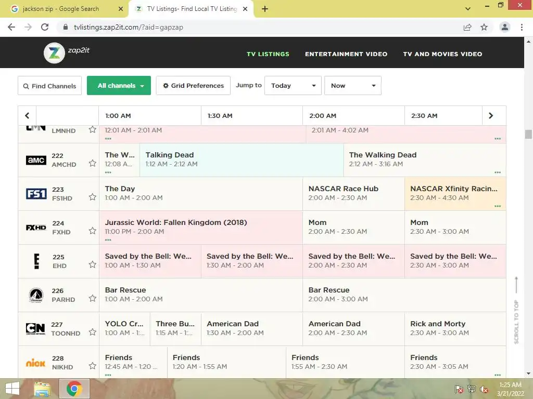Open Friends 1:20 AM listing
Screen dimensions: 533x399
(227, 362)
